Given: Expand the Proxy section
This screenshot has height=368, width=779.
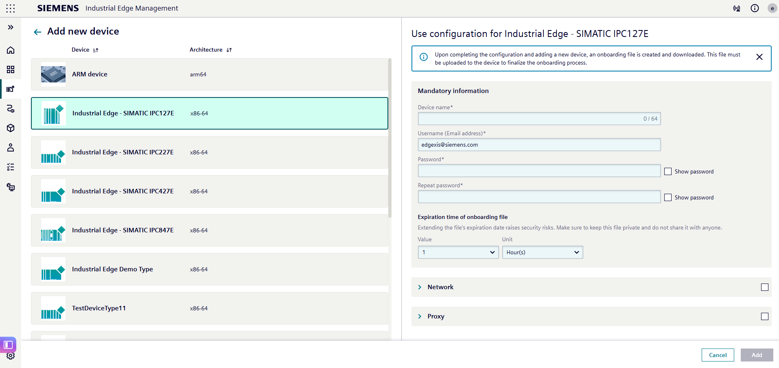Looking at the screenshot, I should pyautogui.click(x=420, y=316).
